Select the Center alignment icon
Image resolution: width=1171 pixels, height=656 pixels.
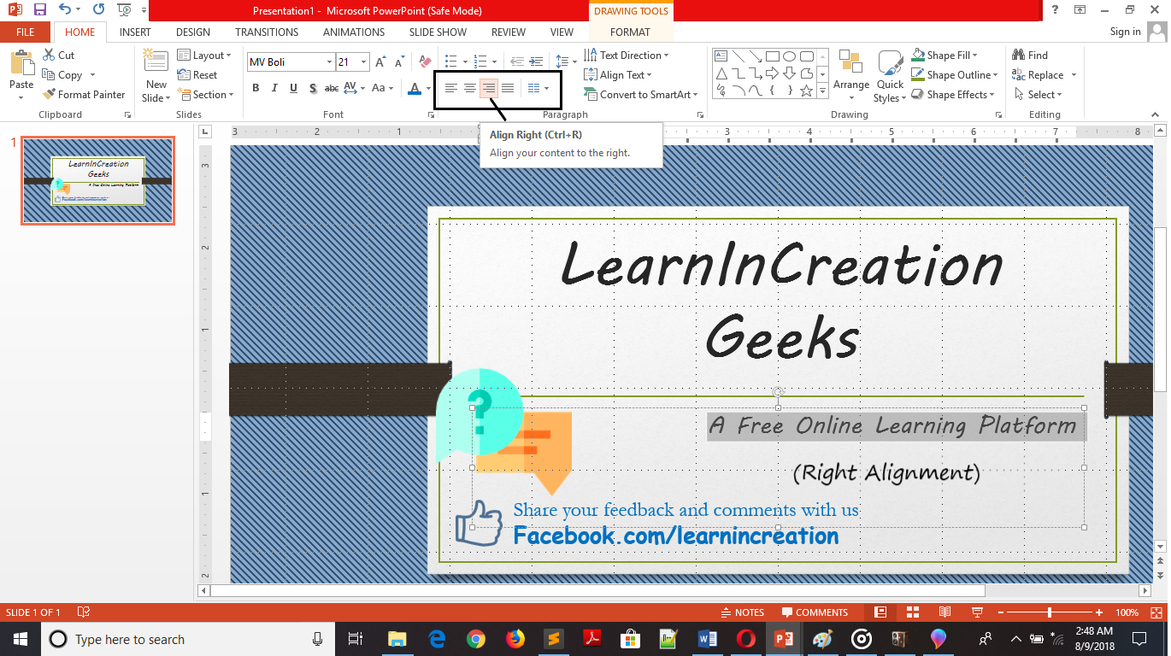469,88
